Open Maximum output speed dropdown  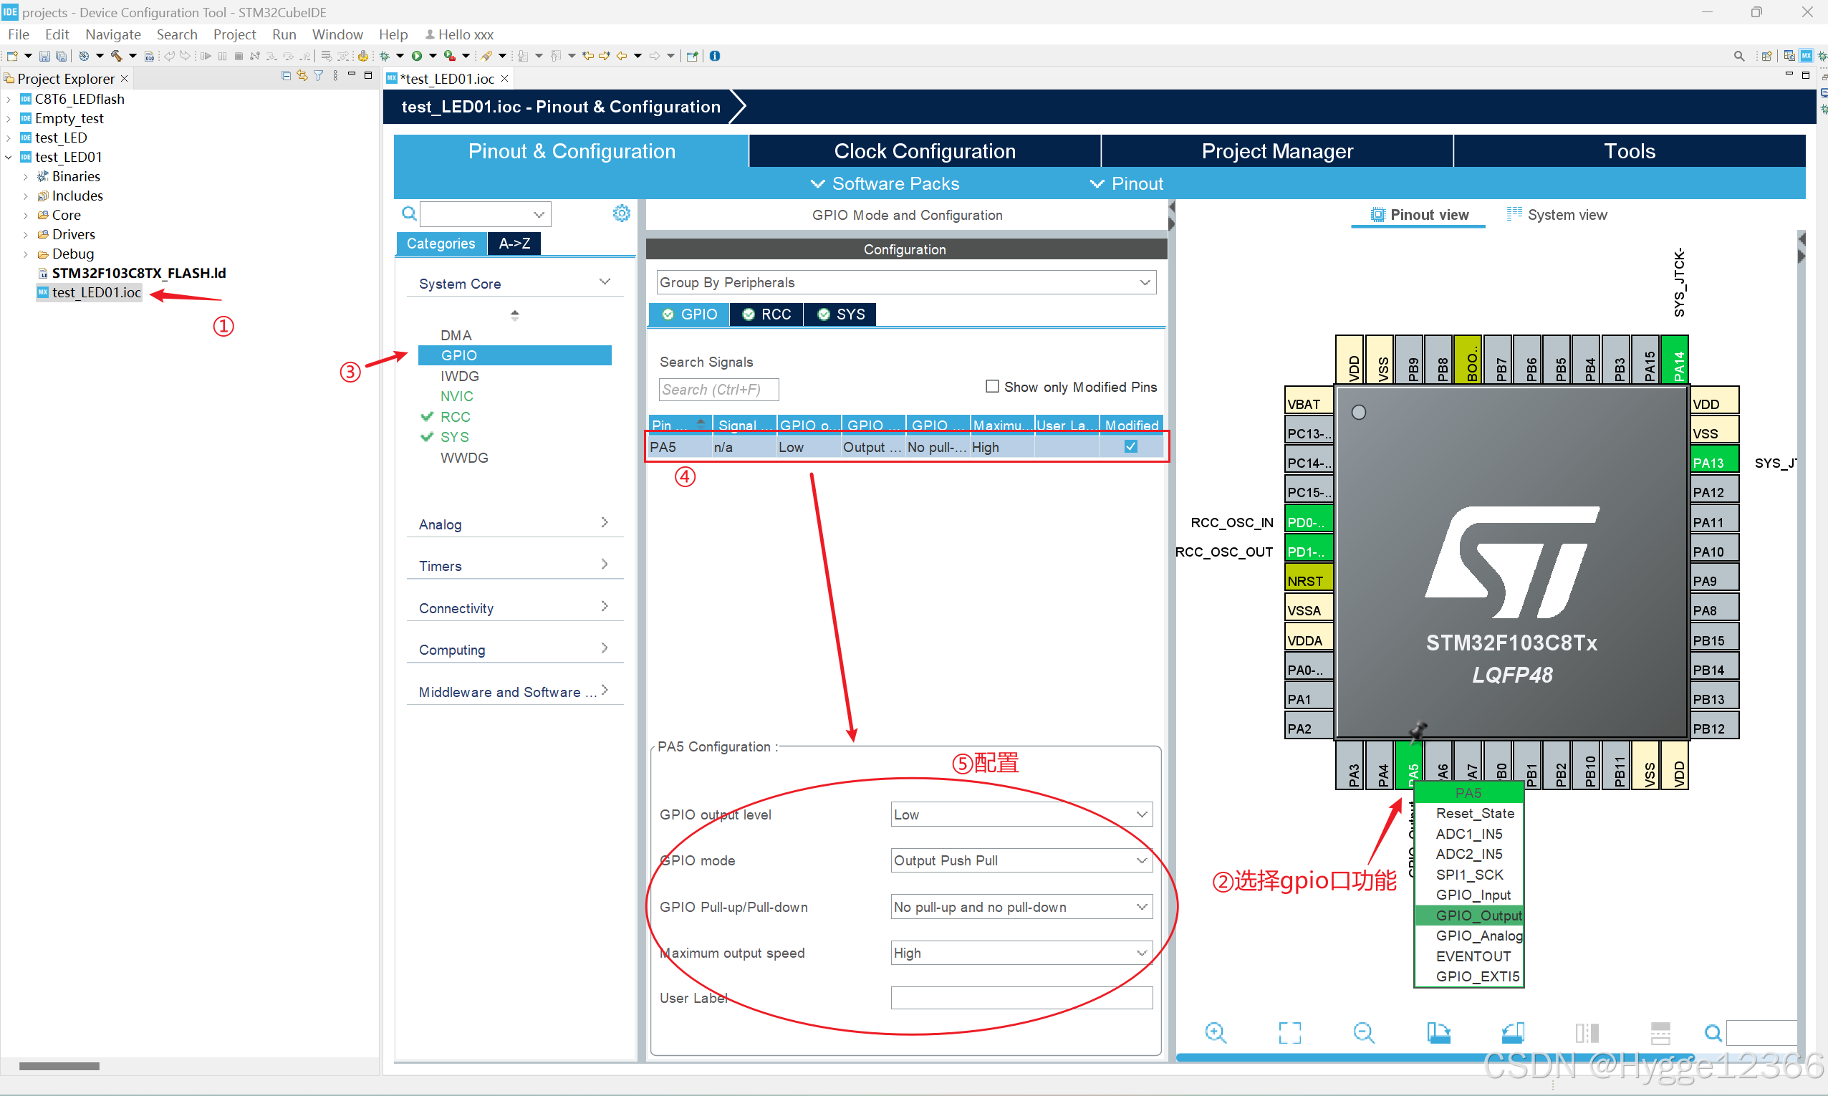tap(1021, 953)
